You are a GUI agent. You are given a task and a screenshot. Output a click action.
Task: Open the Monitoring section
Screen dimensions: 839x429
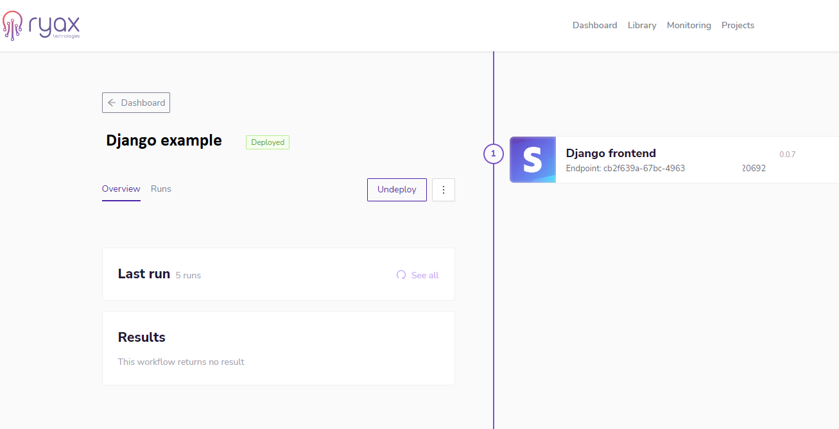(689, 25)
